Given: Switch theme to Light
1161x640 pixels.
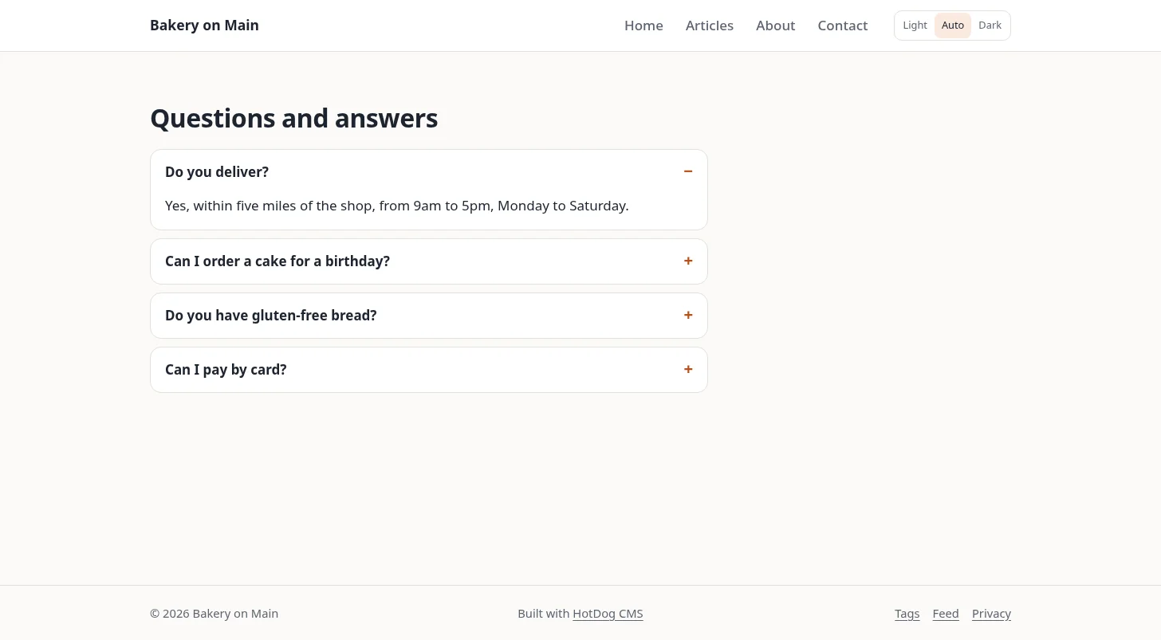Looking at the screenshot, I should coord(915,26).
